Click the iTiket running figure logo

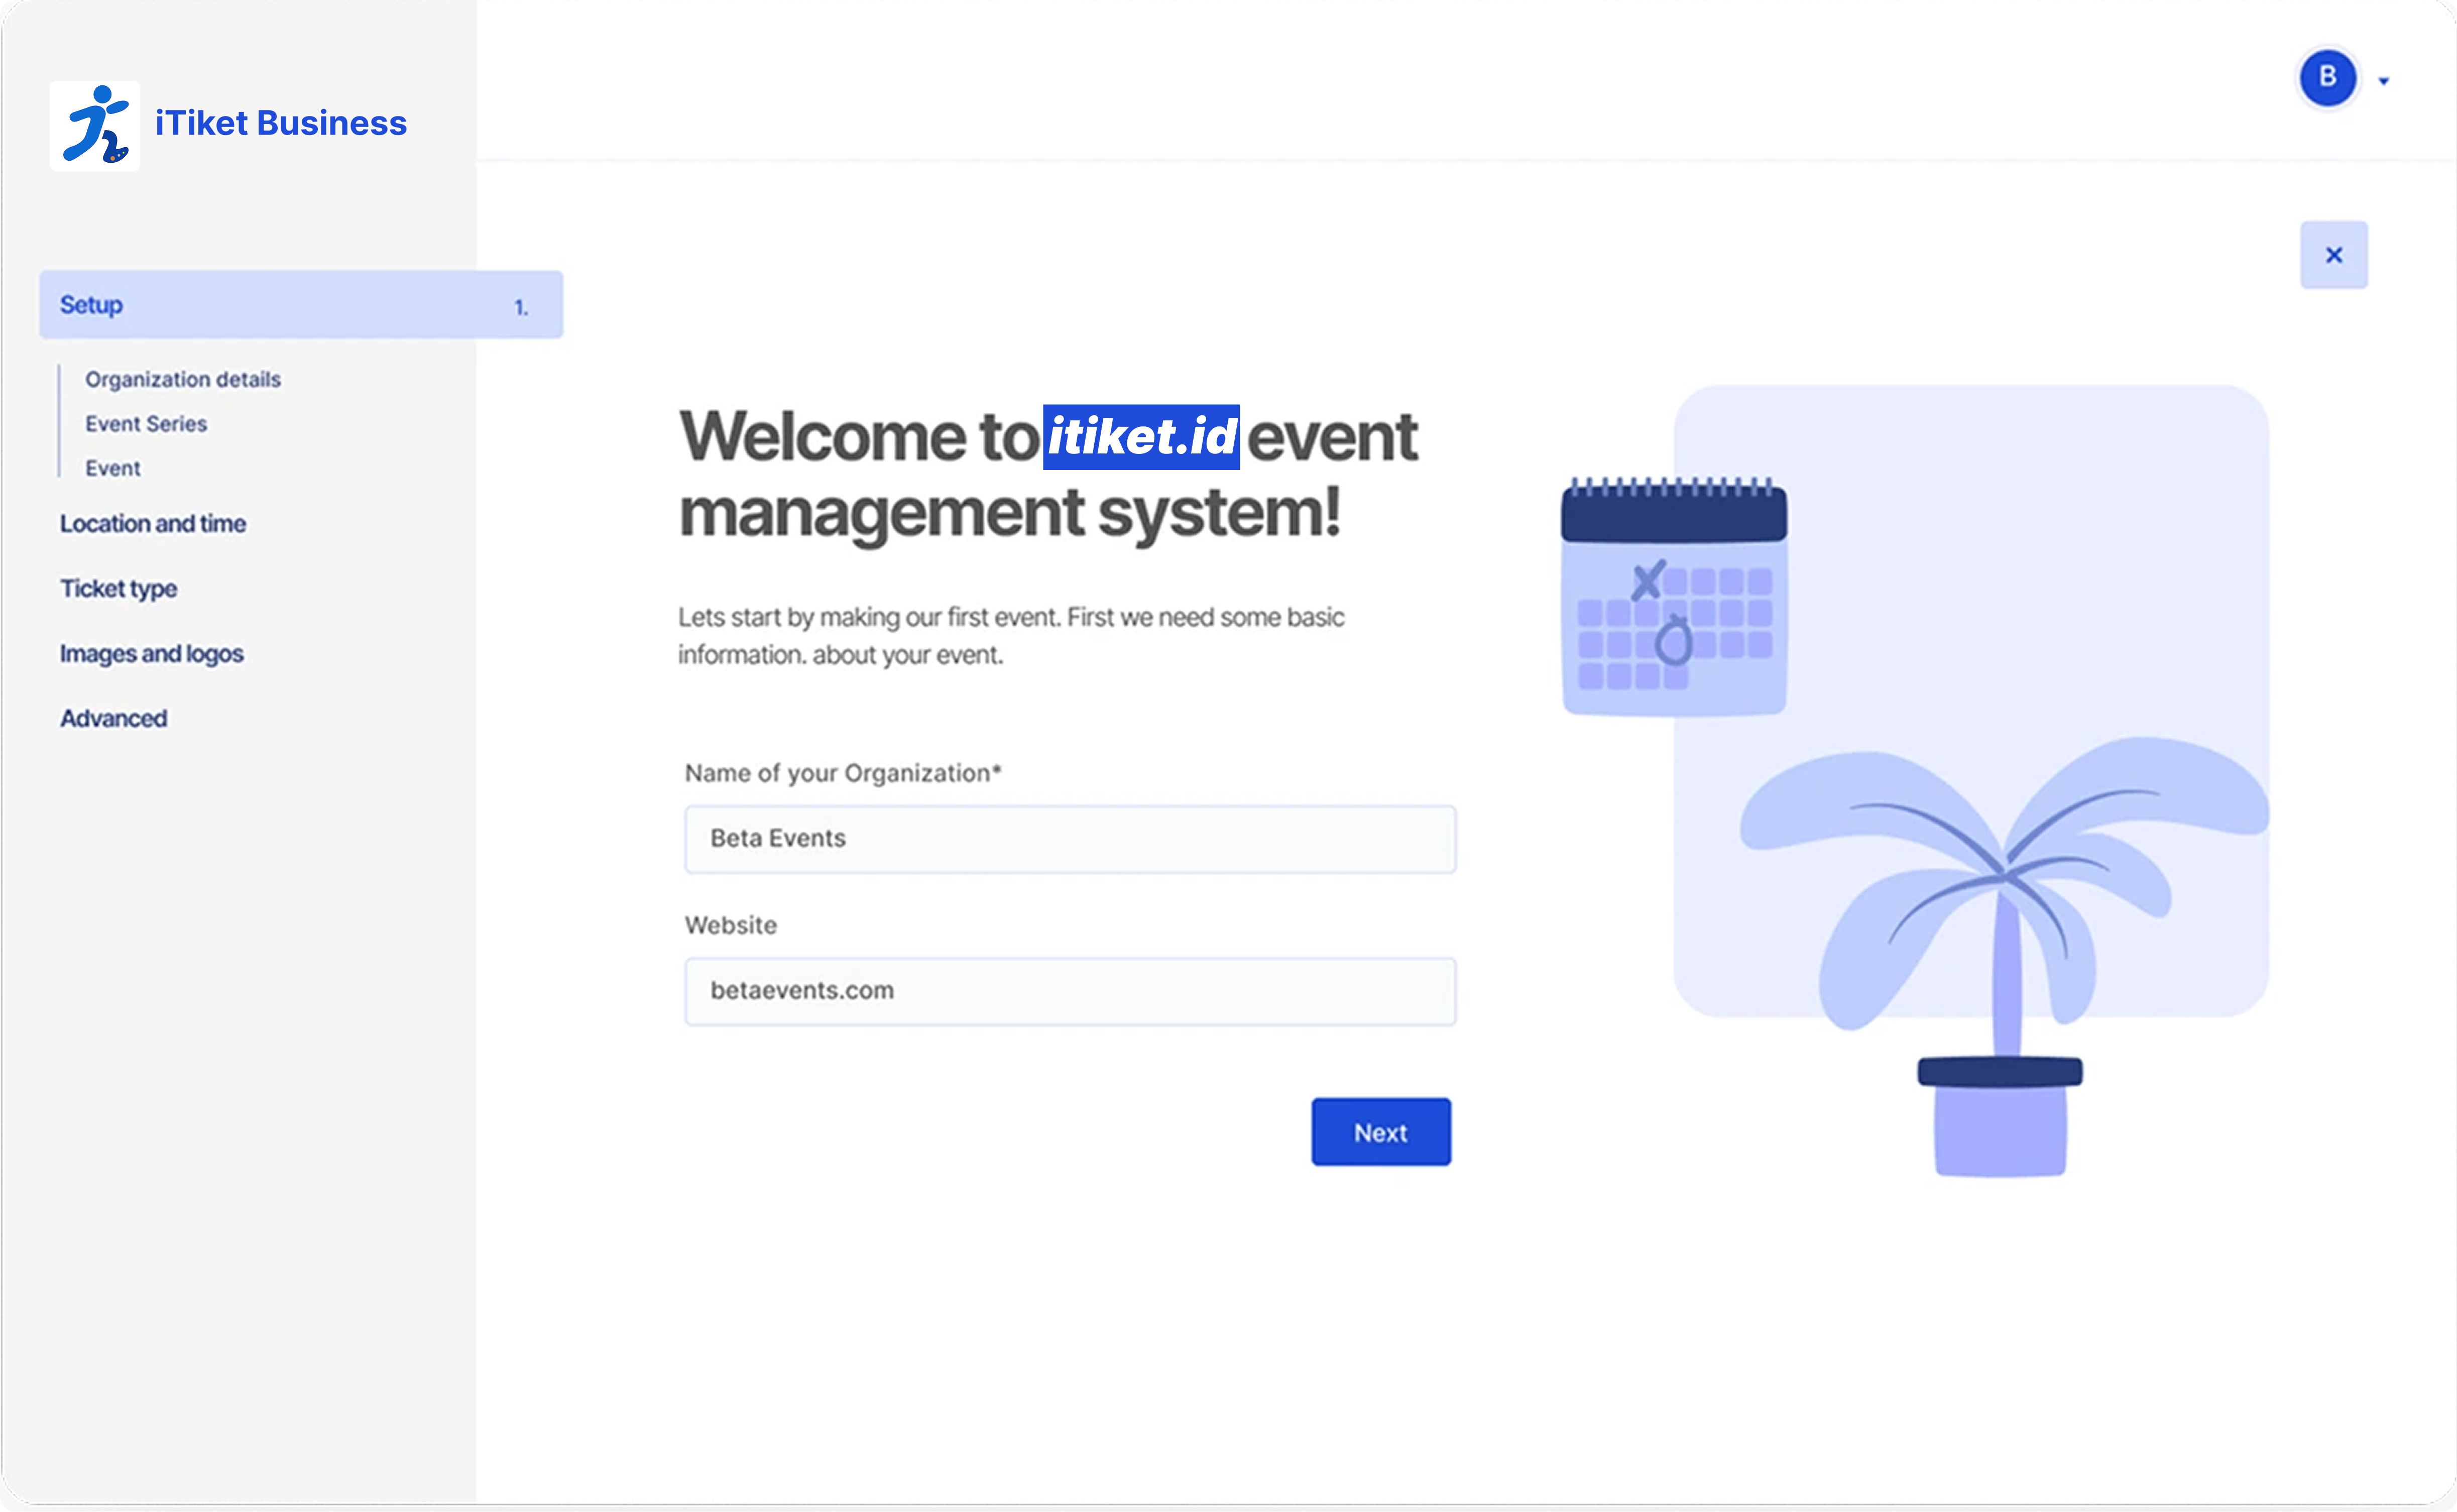[95, 125]
